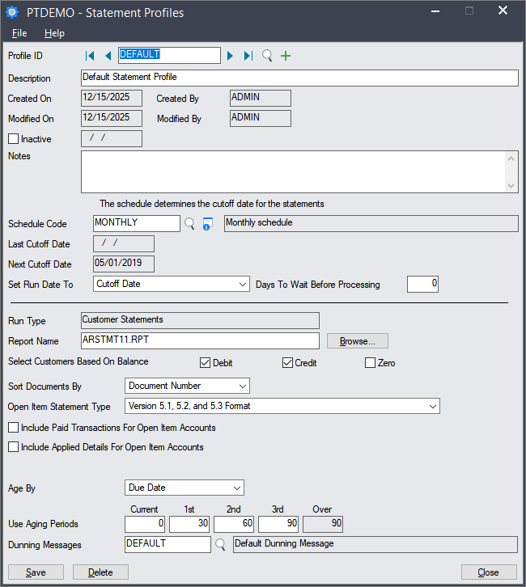The width and height of the screenshot is (526, 587).
Task: Open Schedule Code finder magnifier
Action: (190, 224)
